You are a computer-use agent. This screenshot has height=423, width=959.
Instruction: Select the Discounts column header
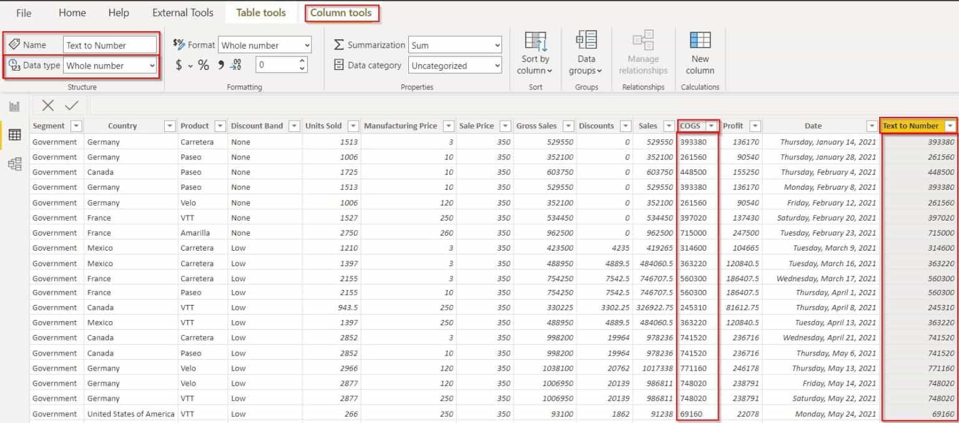coord(596,126)
